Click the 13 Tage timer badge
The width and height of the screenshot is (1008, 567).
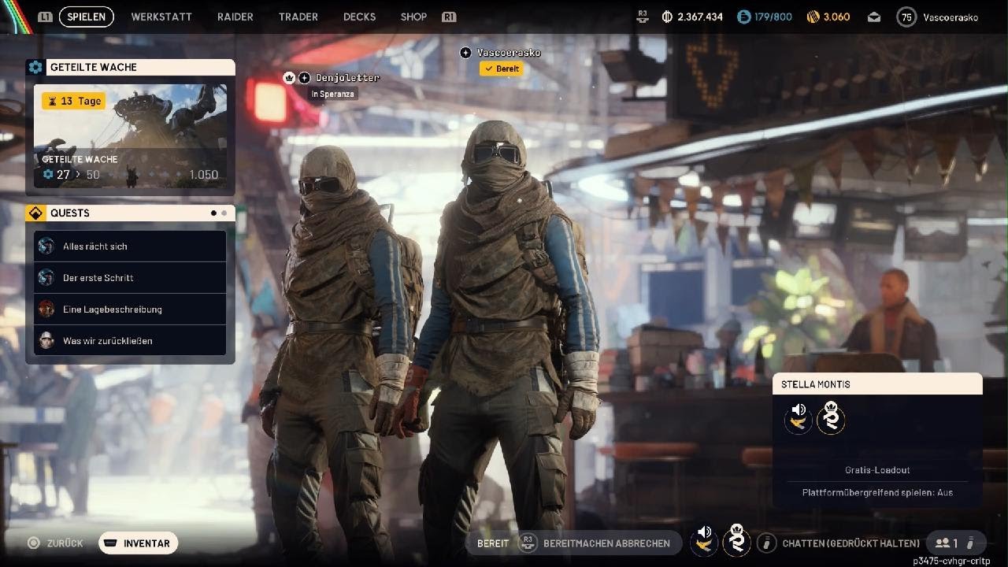[x=73, y=101]
